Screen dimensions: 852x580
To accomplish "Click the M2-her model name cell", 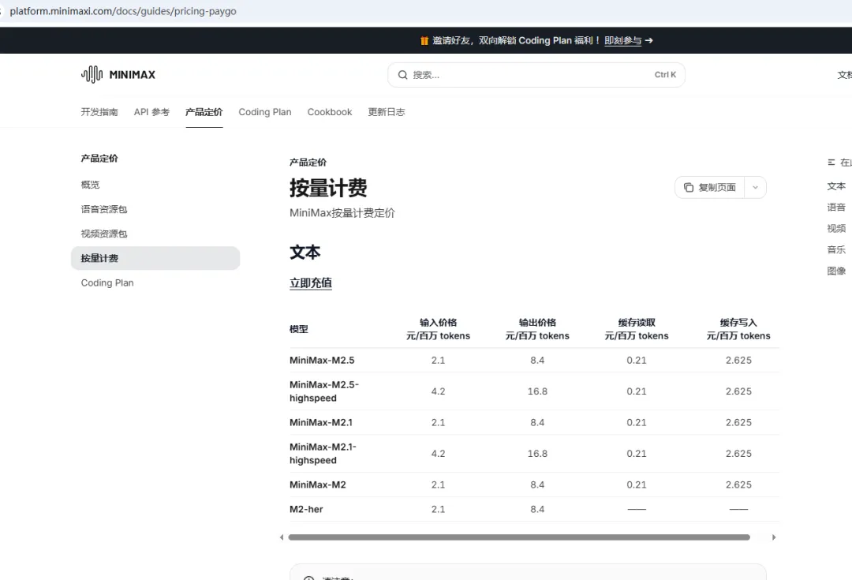I will pyautogui.click(x=306, y=509).
